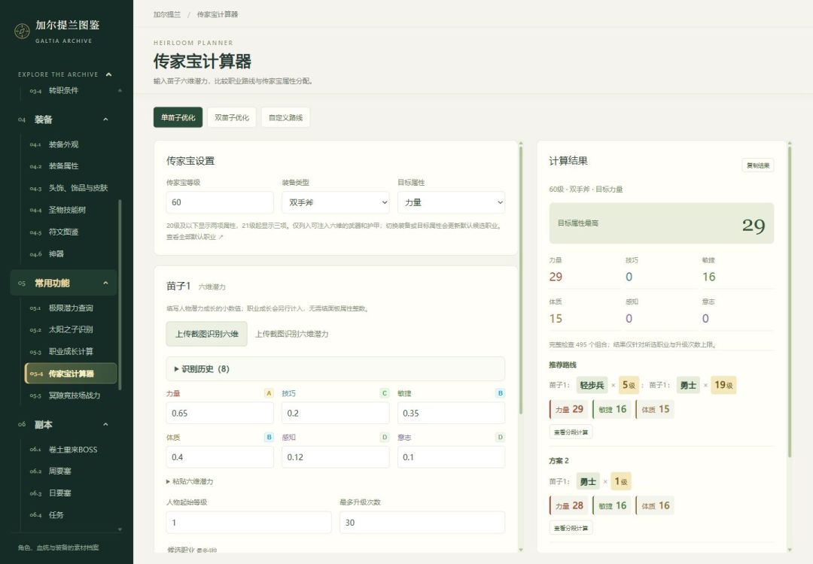
Task: Open the 目标属性 dropdown
Action: pos(451,202)
